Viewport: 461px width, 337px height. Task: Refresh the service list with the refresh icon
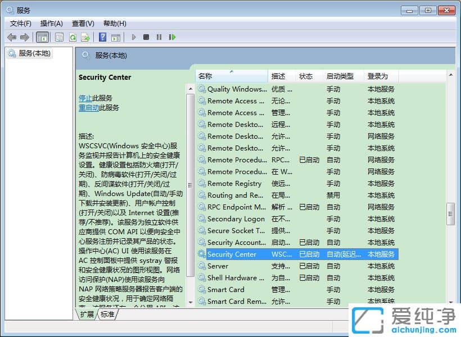coord(73,37)
